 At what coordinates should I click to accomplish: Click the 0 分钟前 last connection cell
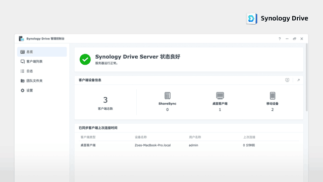(249, 145)
